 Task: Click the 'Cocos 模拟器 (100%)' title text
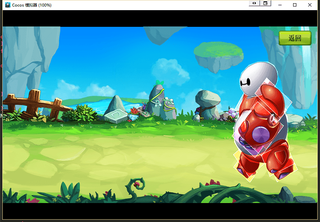pos(32,5)
